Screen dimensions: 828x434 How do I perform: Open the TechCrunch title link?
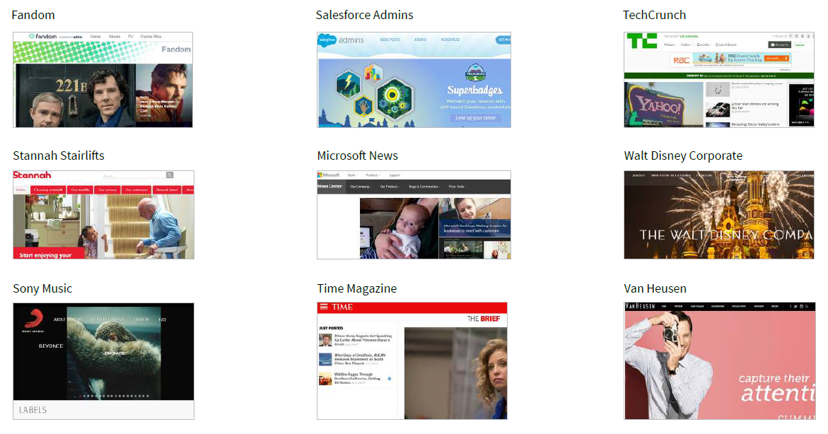pos(654,15)
